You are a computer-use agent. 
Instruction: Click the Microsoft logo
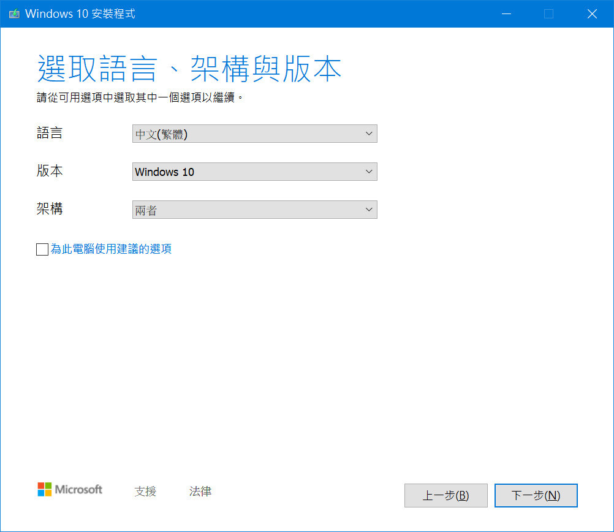point(69,489)
